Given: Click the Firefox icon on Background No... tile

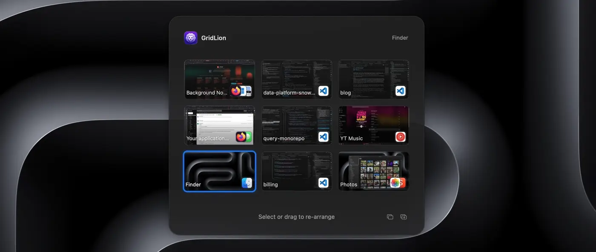Looking at the screenshot, I should (x=236, y=91).
